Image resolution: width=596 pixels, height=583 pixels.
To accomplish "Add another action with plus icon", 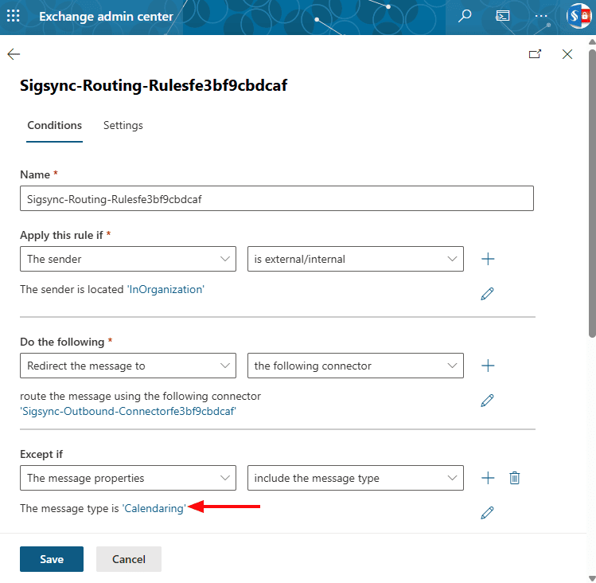I will click(489, 366).
